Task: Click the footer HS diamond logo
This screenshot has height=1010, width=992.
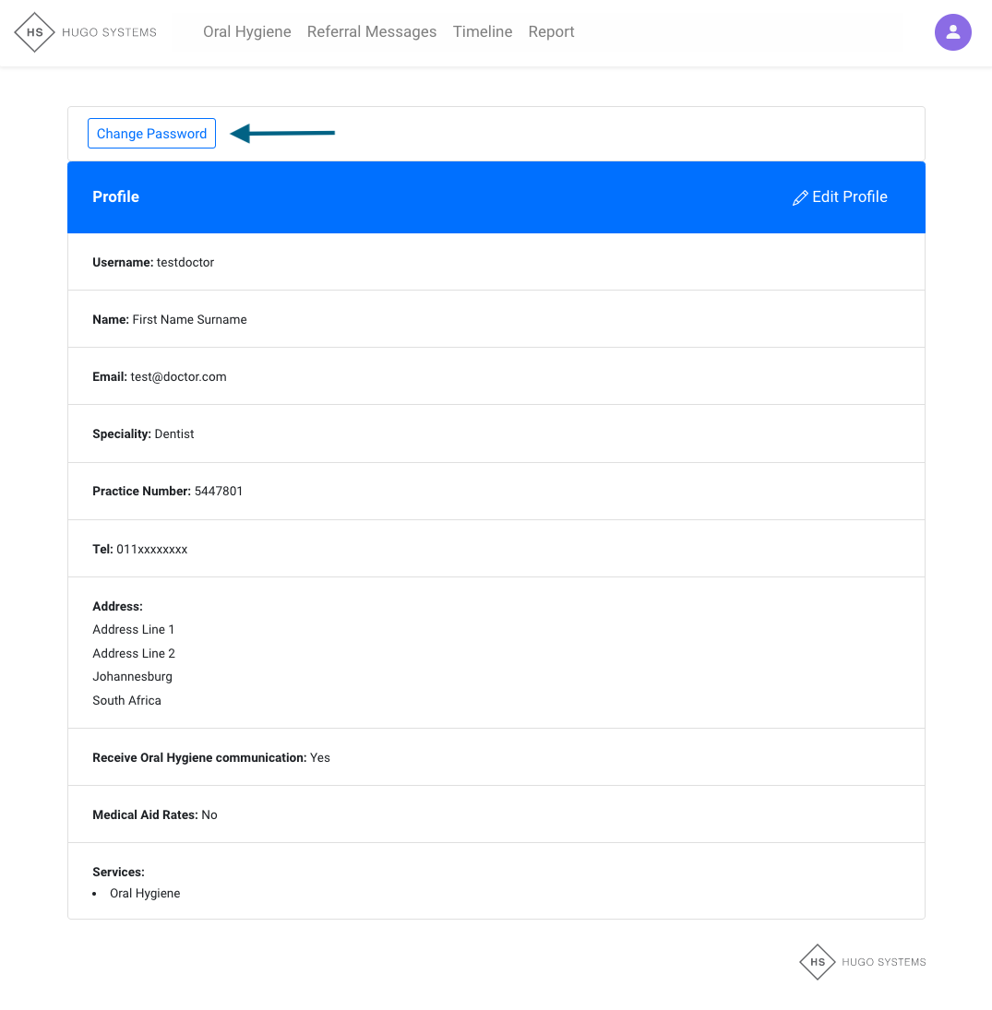Action: [818, 962]
